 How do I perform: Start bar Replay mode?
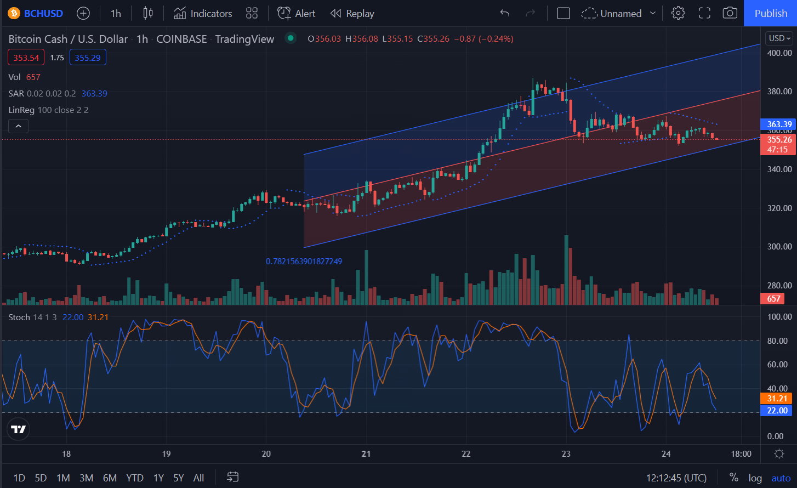click(x=352, y=13)
